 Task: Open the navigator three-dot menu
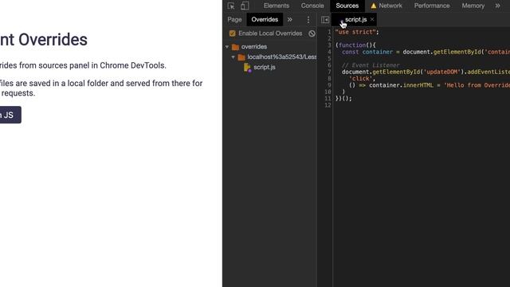click(x=308, y=20)
